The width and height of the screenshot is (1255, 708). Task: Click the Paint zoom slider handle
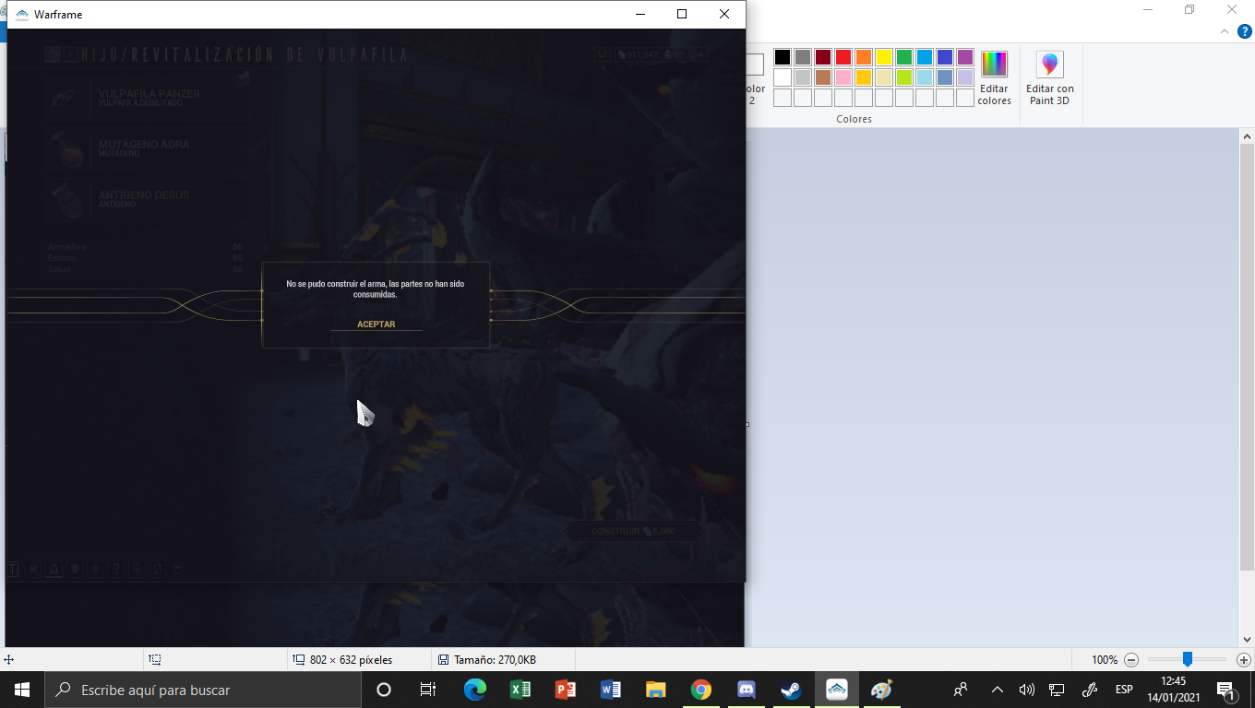1188,659
